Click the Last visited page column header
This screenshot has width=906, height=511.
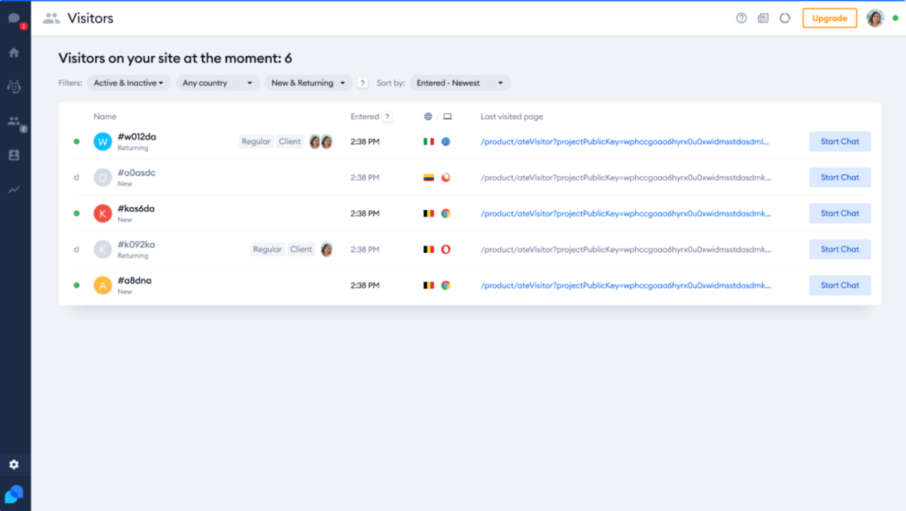point(512,117)
